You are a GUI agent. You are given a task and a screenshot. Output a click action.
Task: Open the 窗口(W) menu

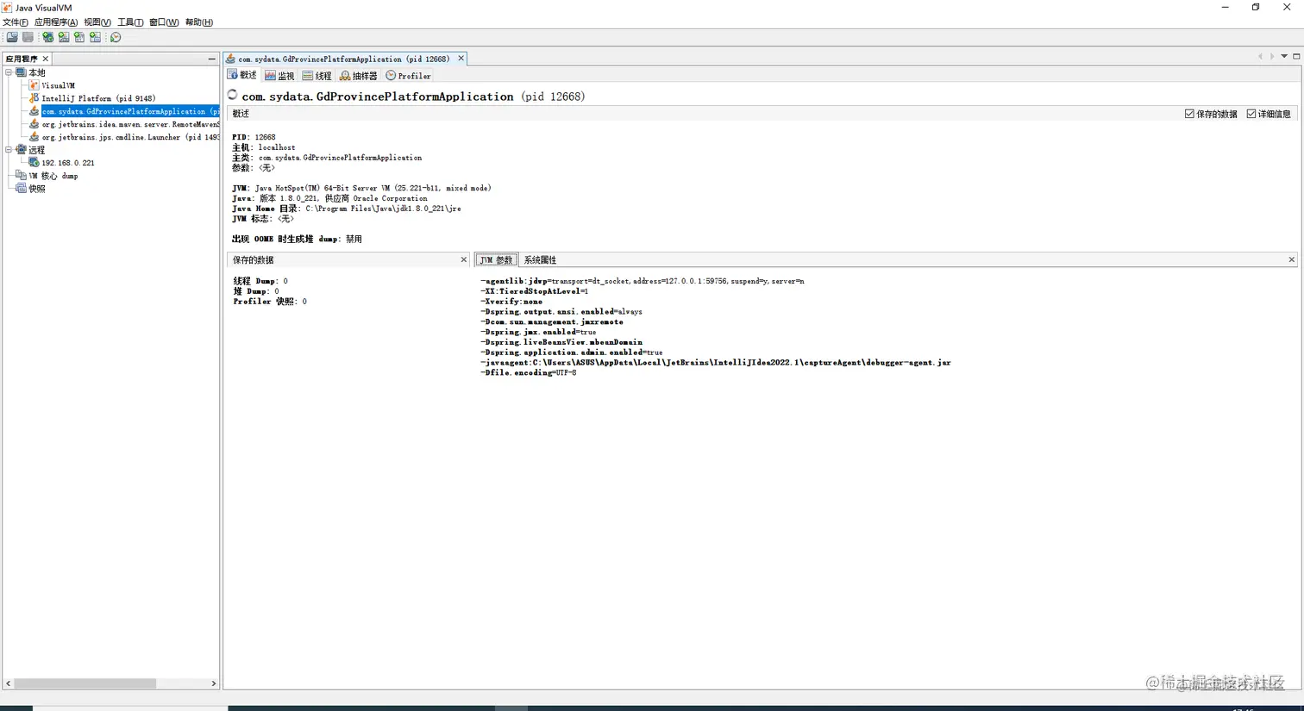tap(164, 22)
